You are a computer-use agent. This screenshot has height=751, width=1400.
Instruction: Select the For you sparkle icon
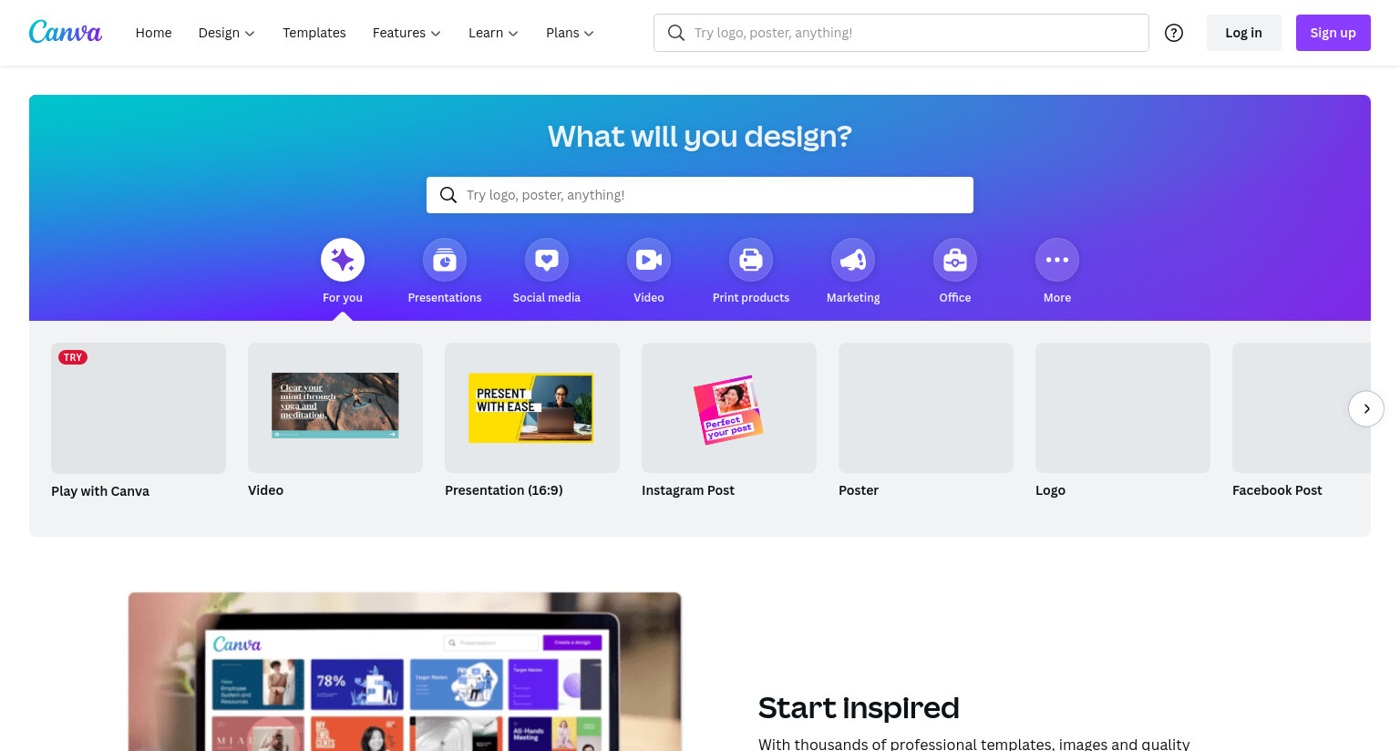343,260
